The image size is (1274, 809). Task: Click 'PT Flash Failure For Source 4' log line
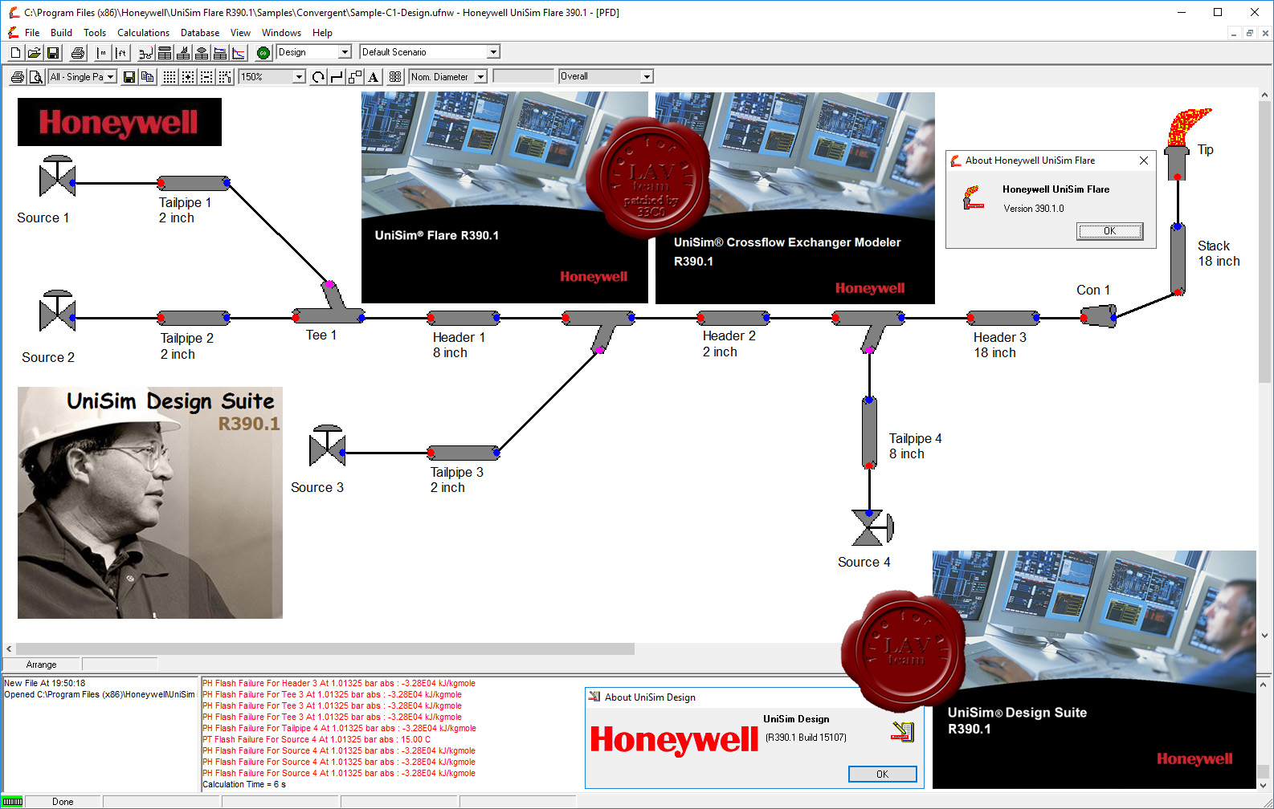coord(316,739)
